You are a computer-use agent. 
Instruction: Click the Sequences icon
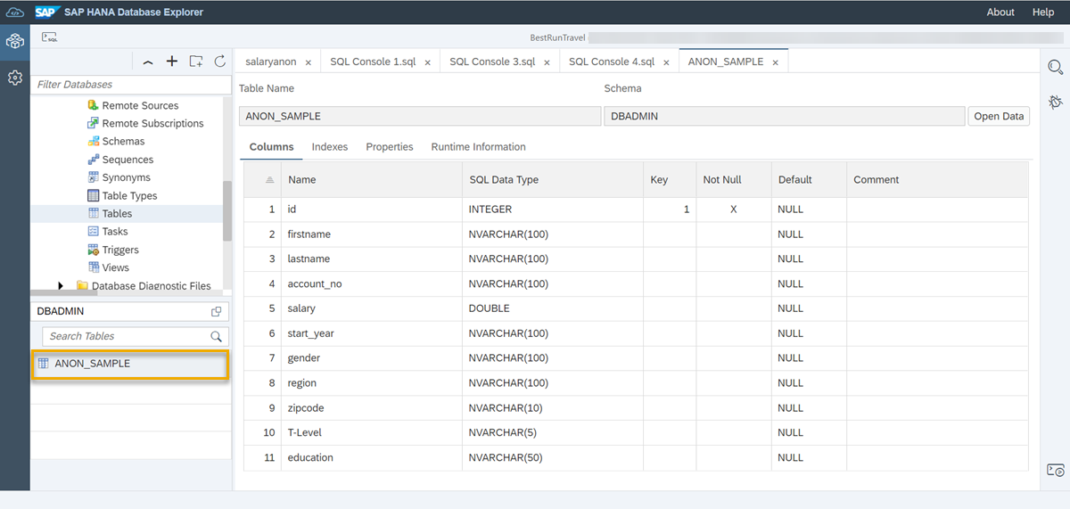coord(94,160)
